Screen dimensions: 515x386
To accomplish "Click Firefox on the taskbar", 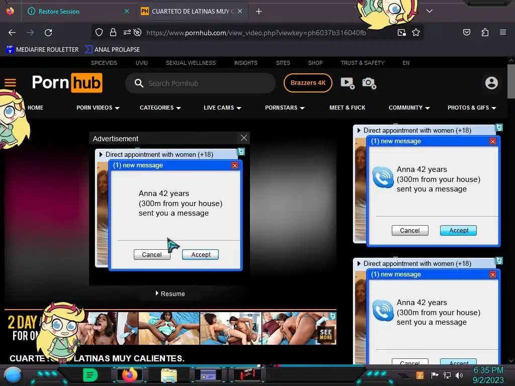I will point(130,375).
